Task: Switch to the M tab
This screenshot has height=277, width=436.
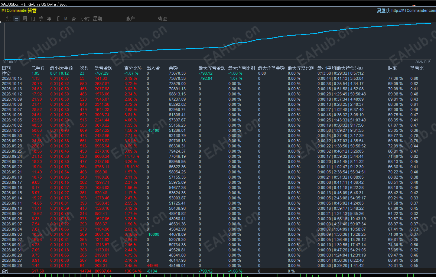Action: click(x=66, y=19)
